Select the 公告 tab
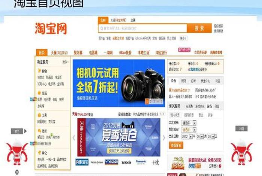 (x=173, y=81)
